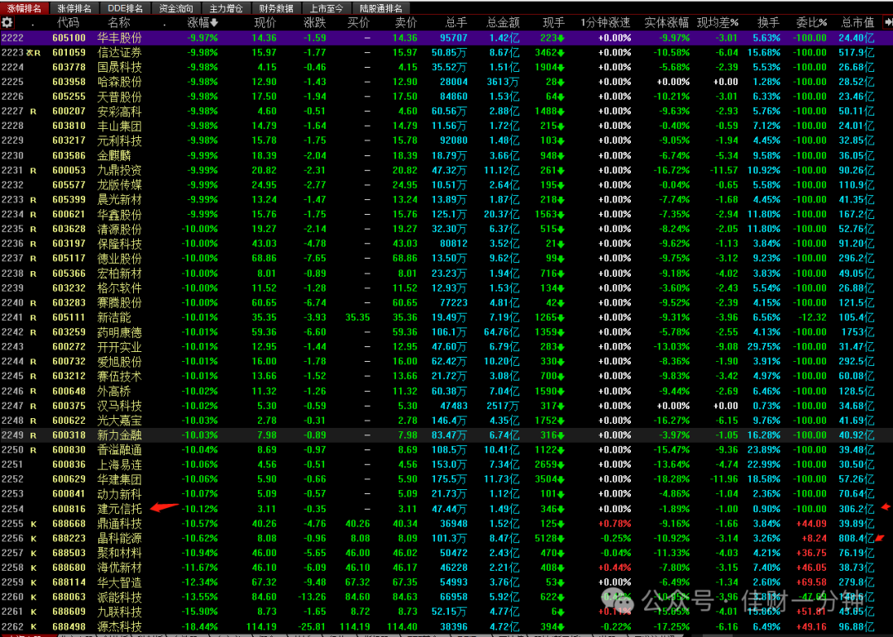
Task: Sort by the 总市值 column header
Action: click(857, 23)
